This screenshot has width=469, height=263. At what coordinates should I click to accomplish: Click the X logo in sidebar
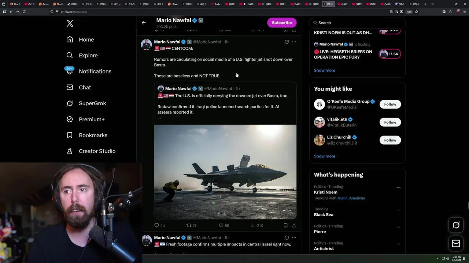[70, 23]
